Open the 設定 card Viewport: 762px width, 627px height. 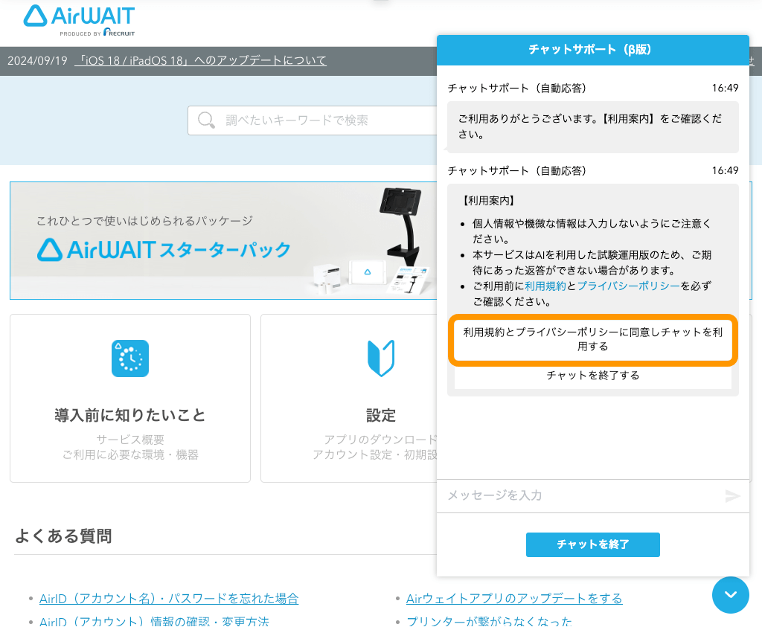349,398
